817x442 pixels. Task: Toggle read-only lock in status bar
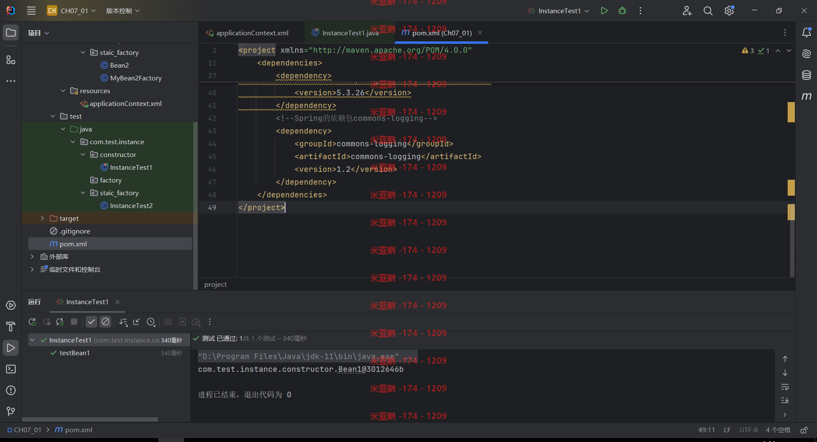click(804, 430)
